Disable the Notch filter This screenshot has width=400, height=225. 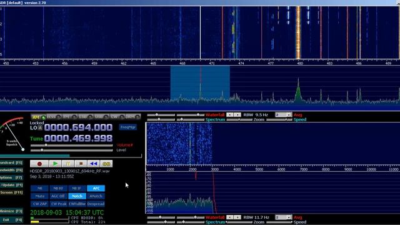[77, 196]
